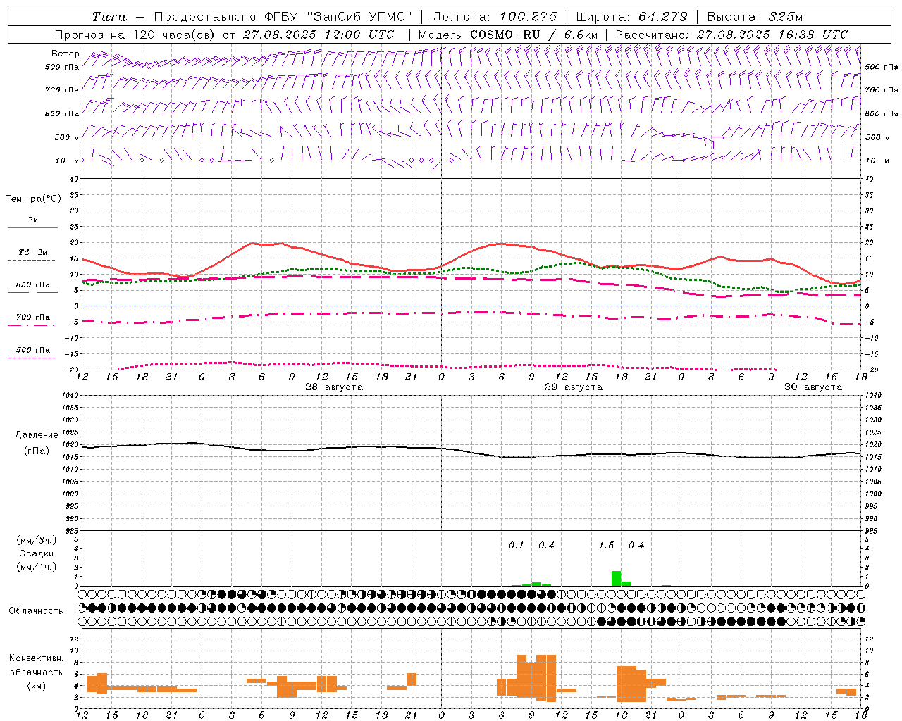Click the calculated timestamp 27.08.2025 16:38 UTC
Image resolution: width=902 pixels, height=721 pixels.
772,35
